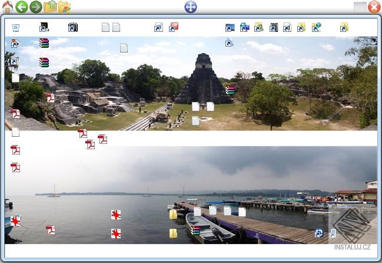
Task: Select upper red splat icon on water
Action: pyautogui.click(x=116, y=215)
